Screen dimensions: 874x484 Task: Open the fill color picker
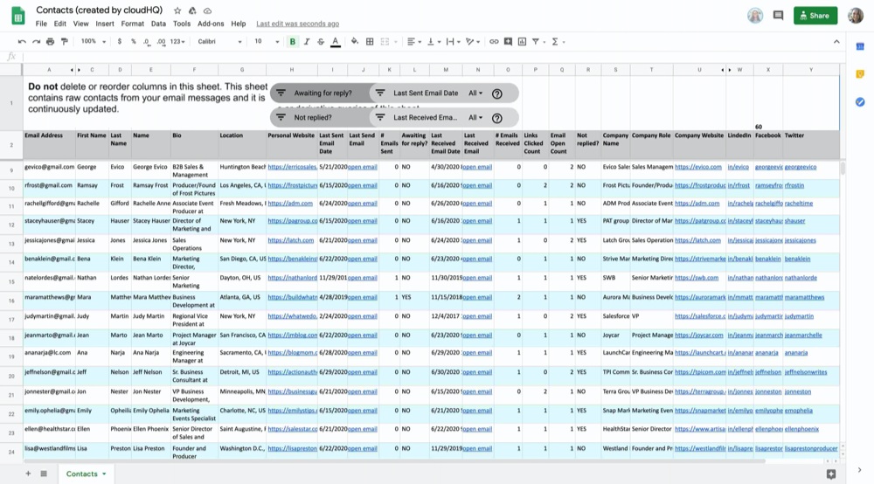pos(355,42)
